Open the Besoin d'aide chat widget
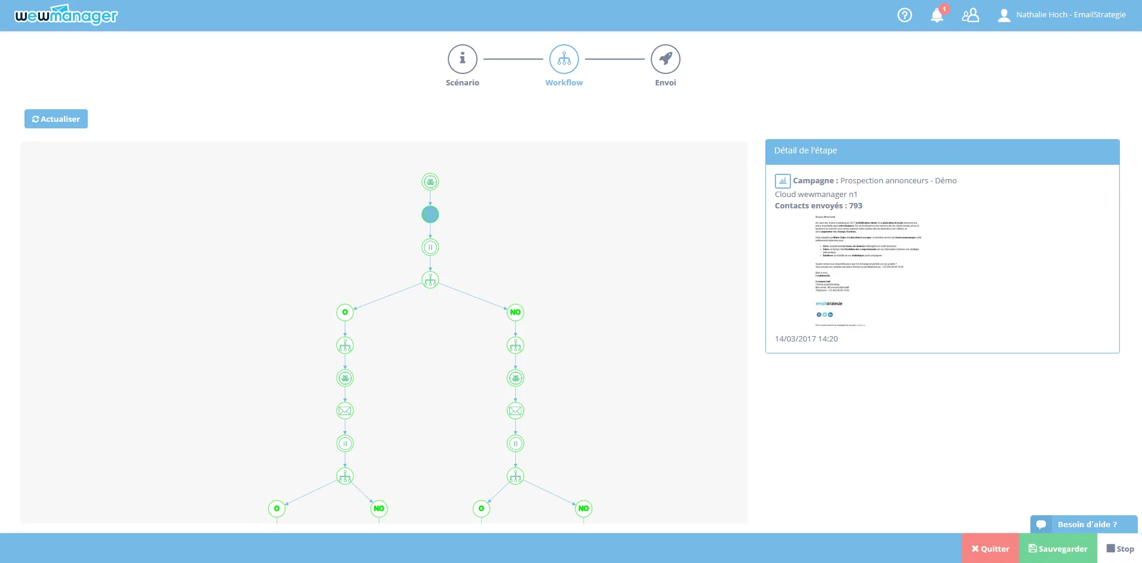The height and width of the screenshot is (563, 1142). point(1083,524)
